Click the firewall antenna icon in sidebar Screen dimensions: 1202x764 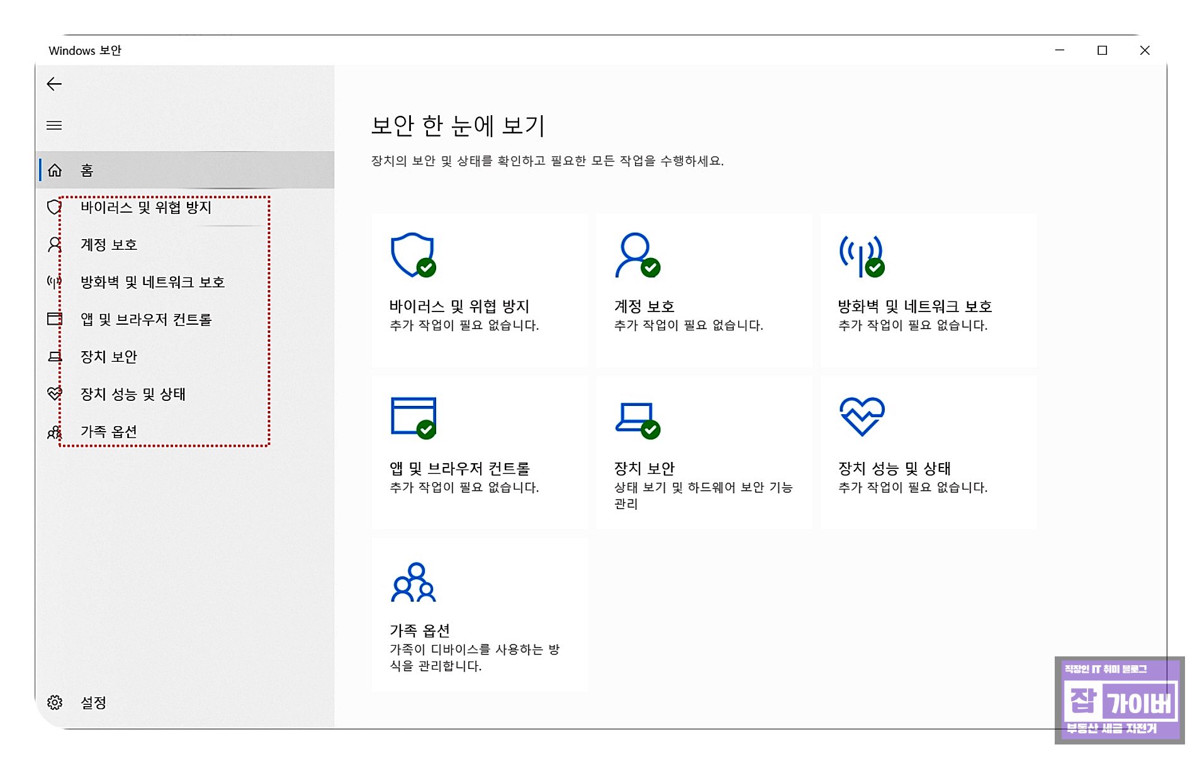pyautogui.click(x=54, y=282)
